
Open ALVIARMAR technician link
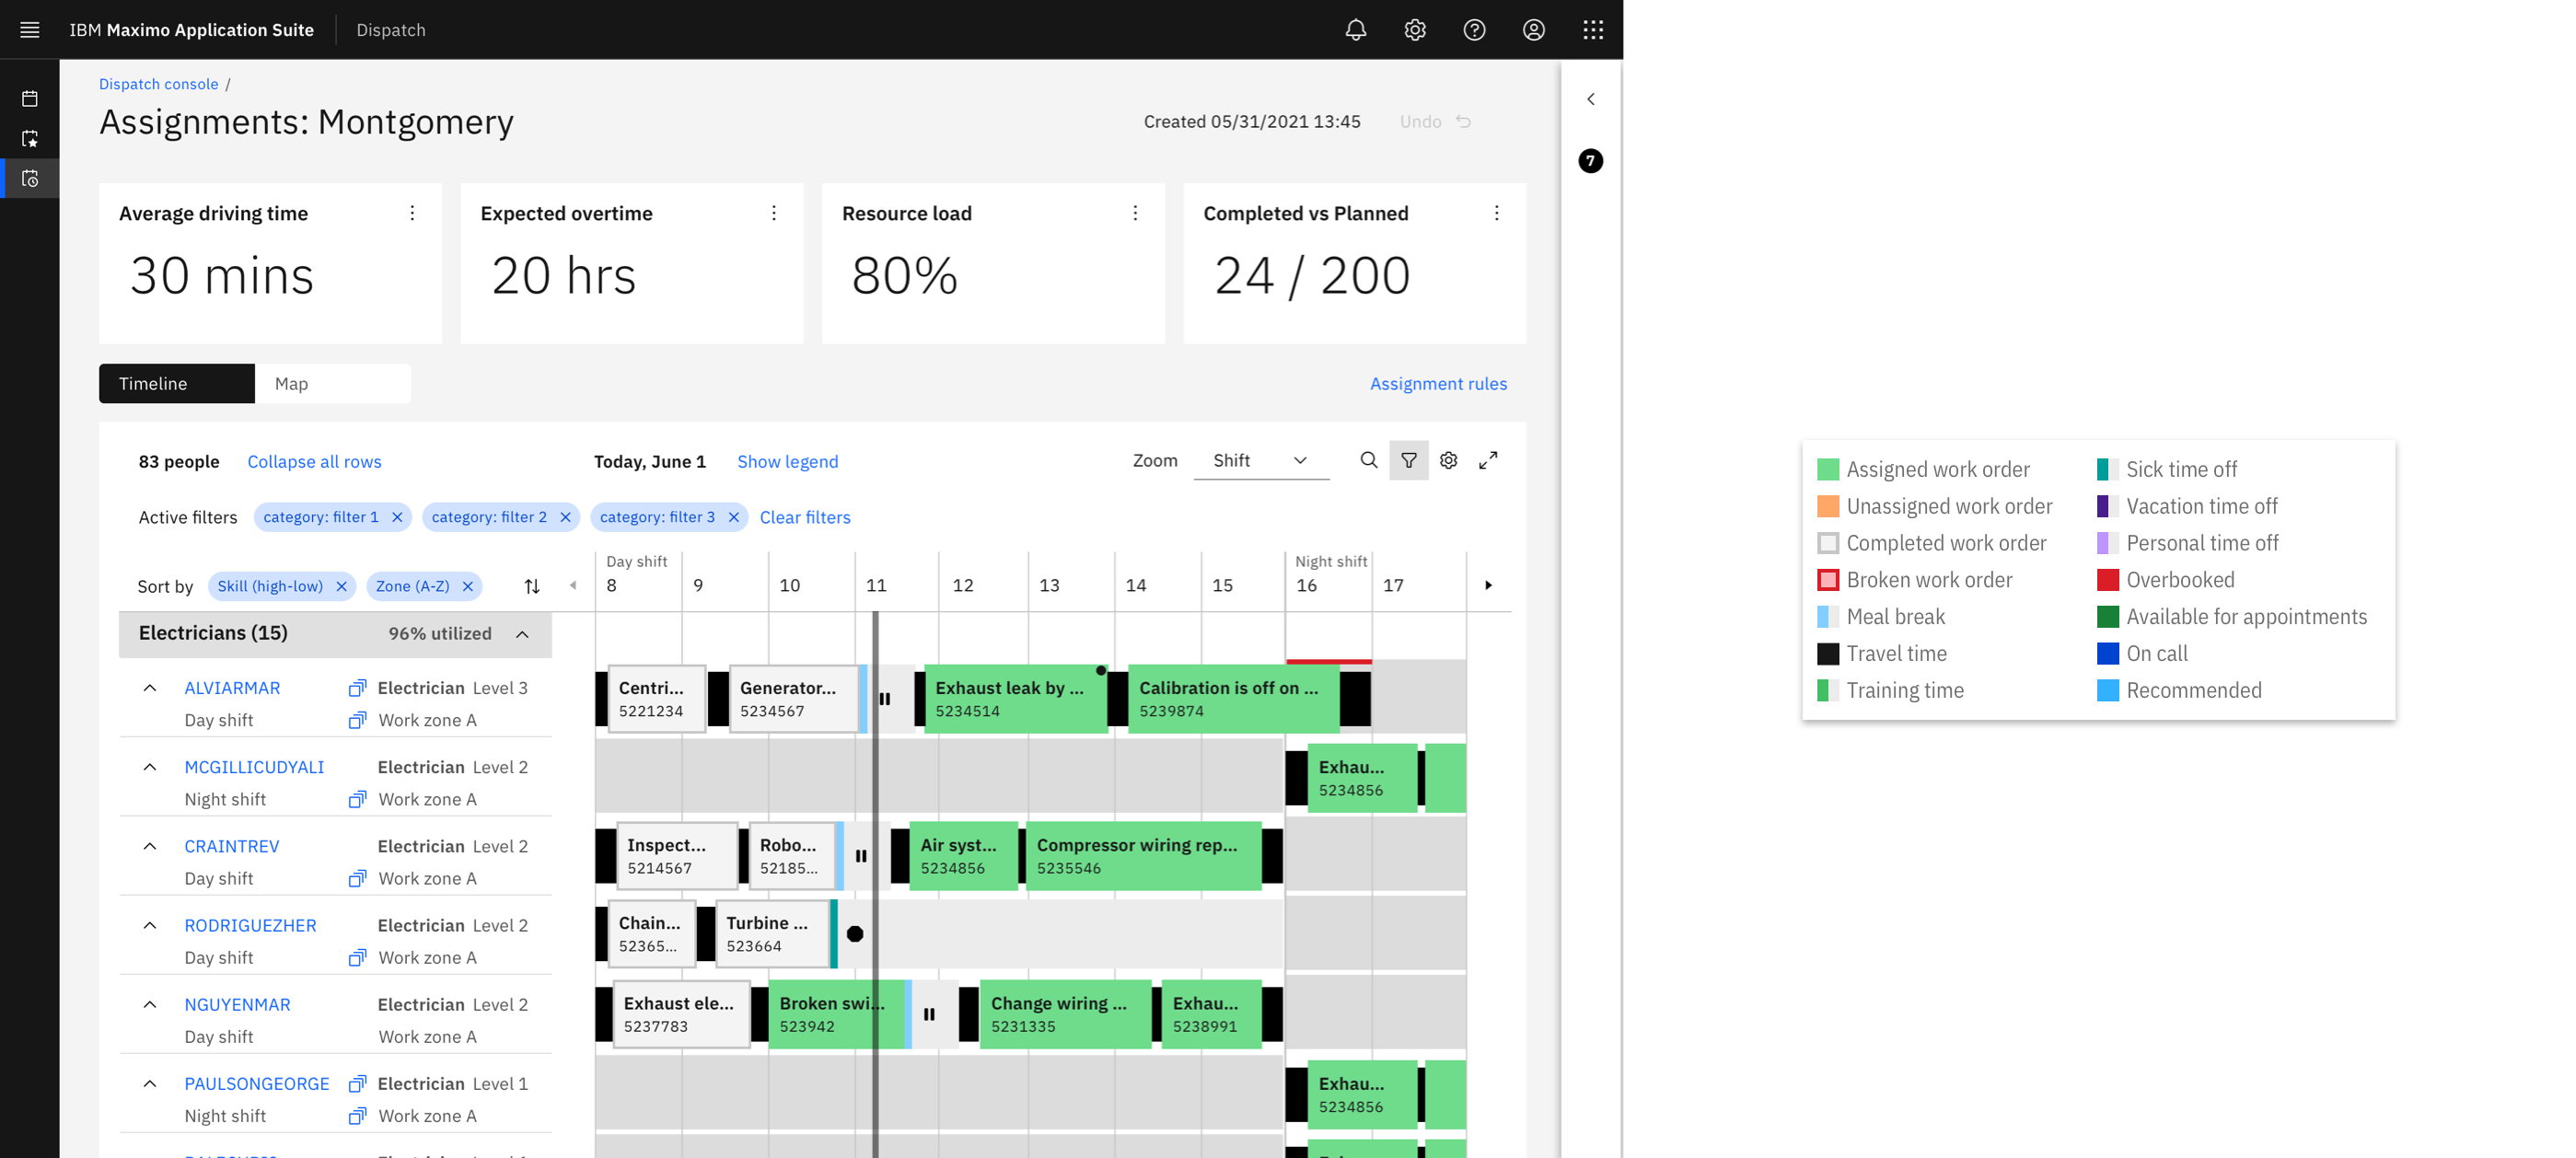(232, 688)
